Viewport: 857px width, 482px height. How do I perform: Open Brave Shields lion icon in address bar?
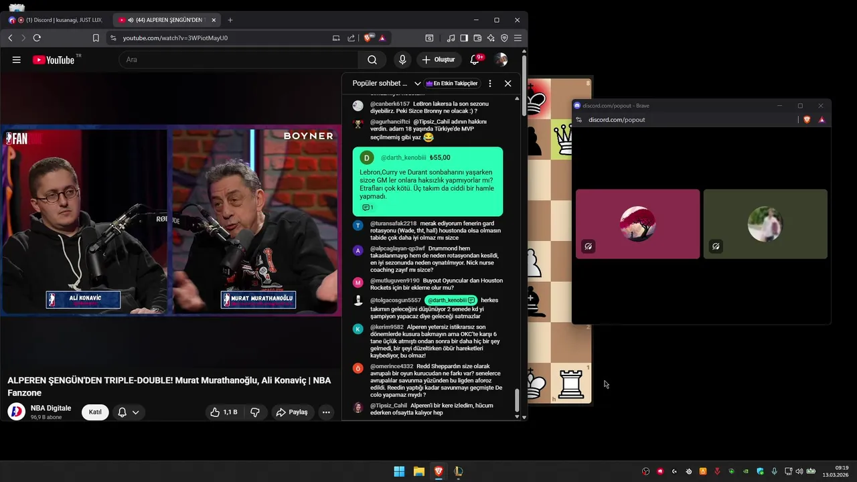(368, 38)
